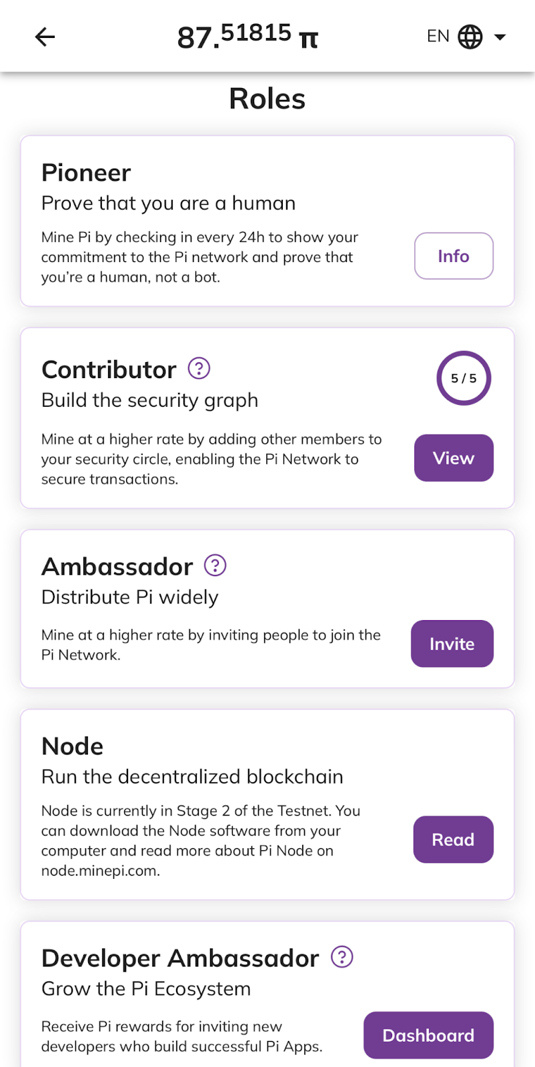This screenshot has width=535, height=1067.
Task: Select the EN language label
Action: [438, 36]
